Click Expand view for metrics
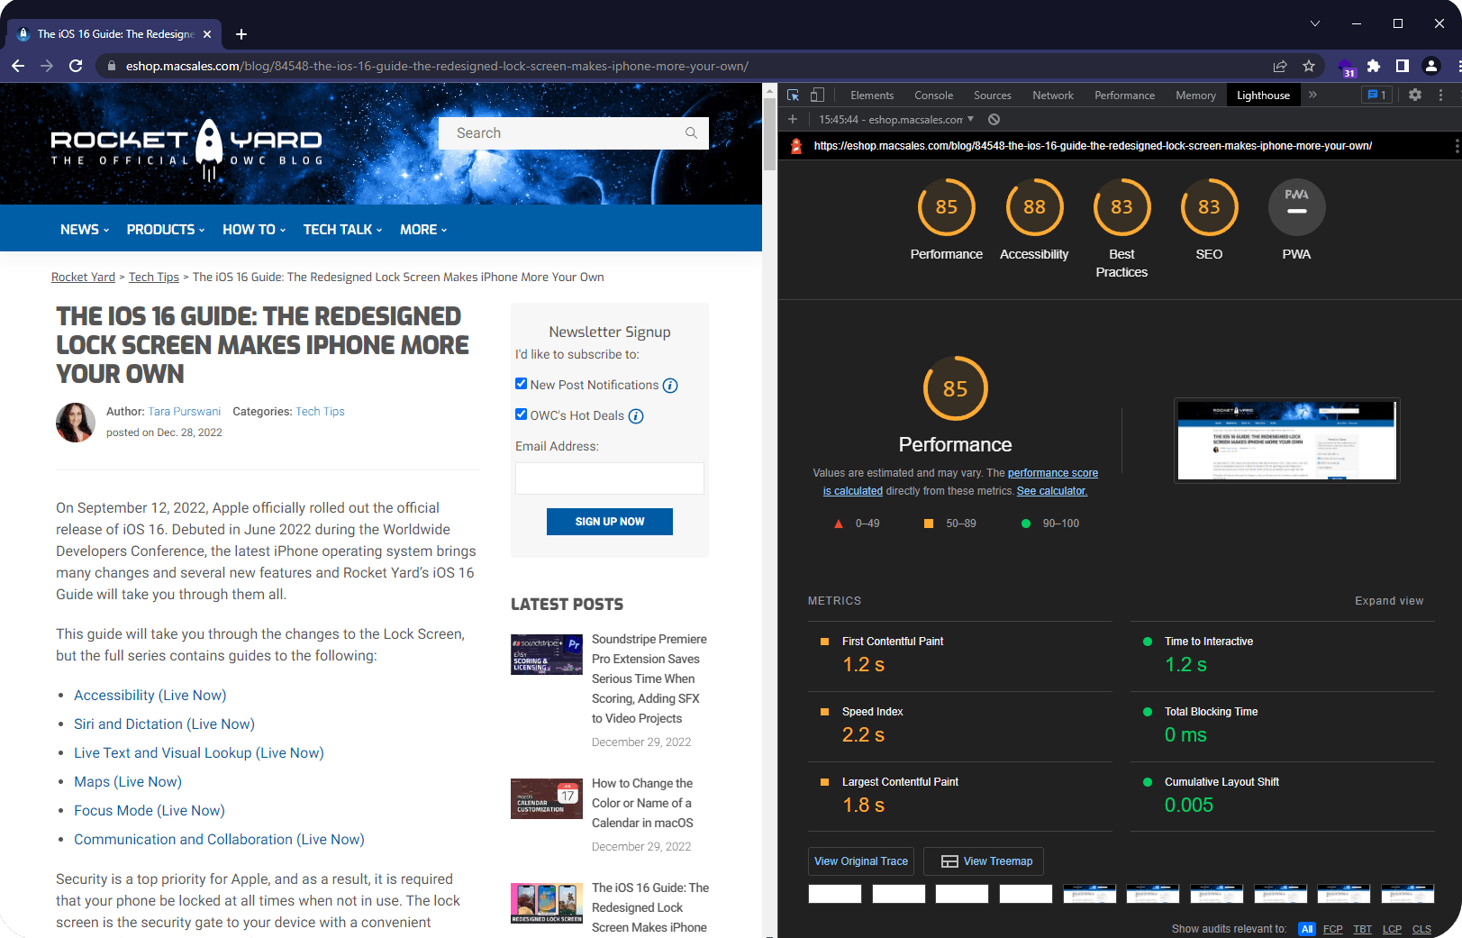This screenshot has height=938, width=1462. click(x=1389, y=601)
